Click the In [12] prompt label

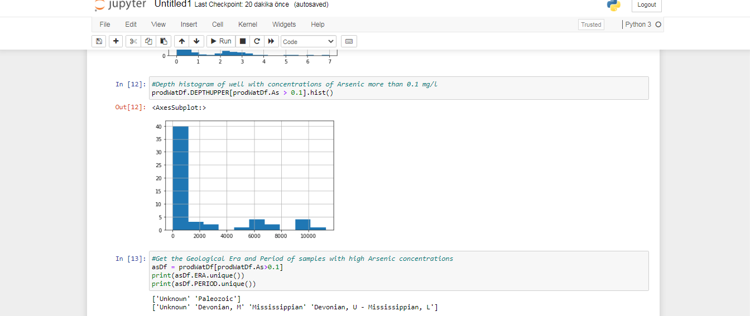pos(130,84)
